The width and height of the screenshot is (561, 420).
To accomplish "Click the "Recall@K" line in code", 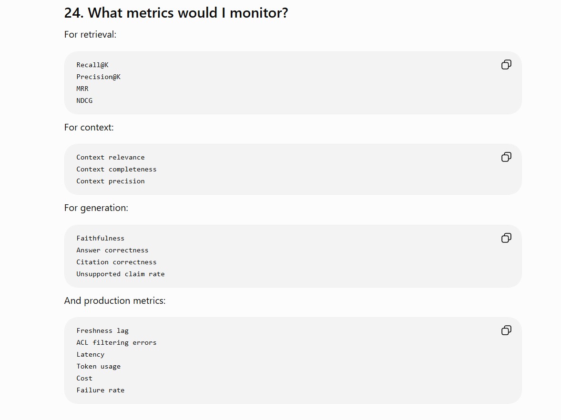I will (x=92, y=65).
